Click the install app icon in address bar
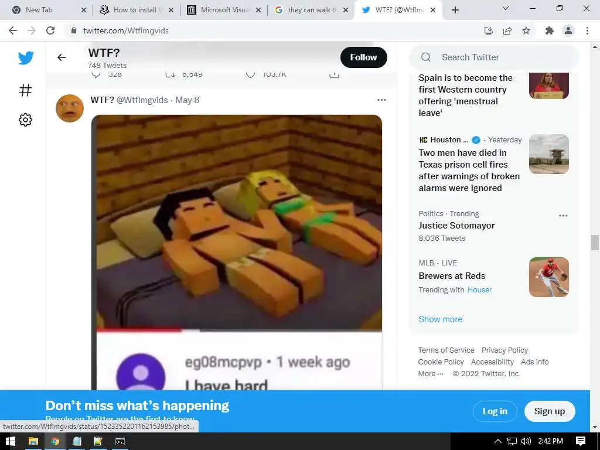 coord(489,30)
